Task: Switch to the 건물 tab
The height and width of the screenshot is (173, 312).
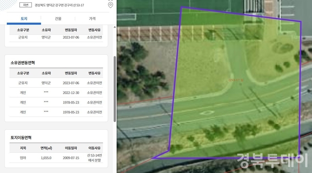Action: [58, 18]
